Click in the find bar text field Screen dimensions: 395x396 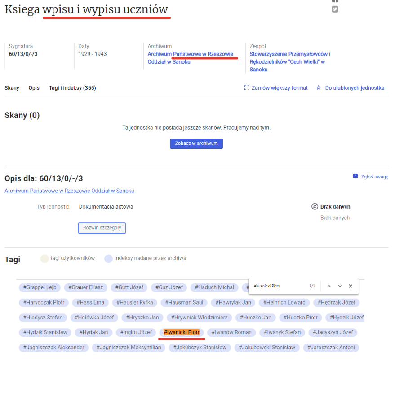279,286
